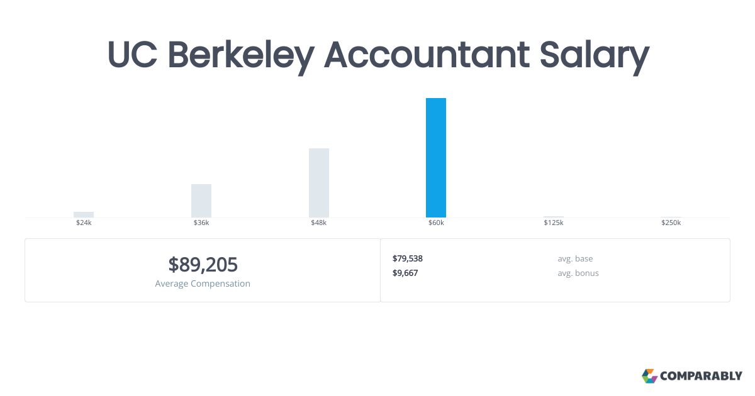This screenshot has width=755, height=396.
Task: Click the small $24k bar
Action: pos(84,214)
